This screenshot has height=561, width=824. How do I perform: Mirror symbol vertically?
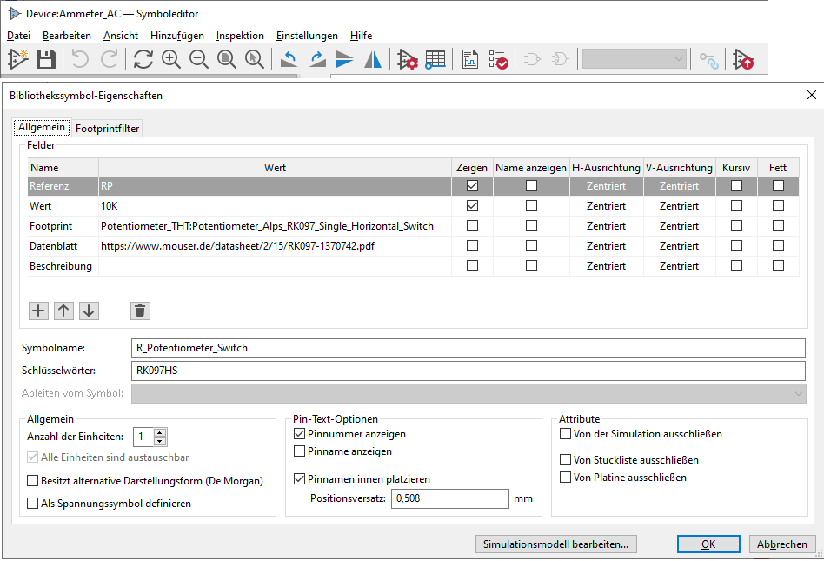tap(345, 59)
